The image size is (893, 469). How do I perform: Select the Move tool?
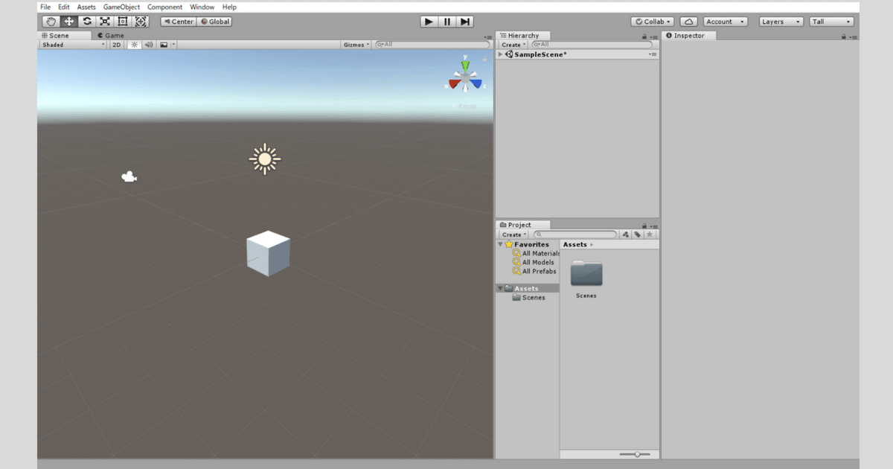(68, 21)
